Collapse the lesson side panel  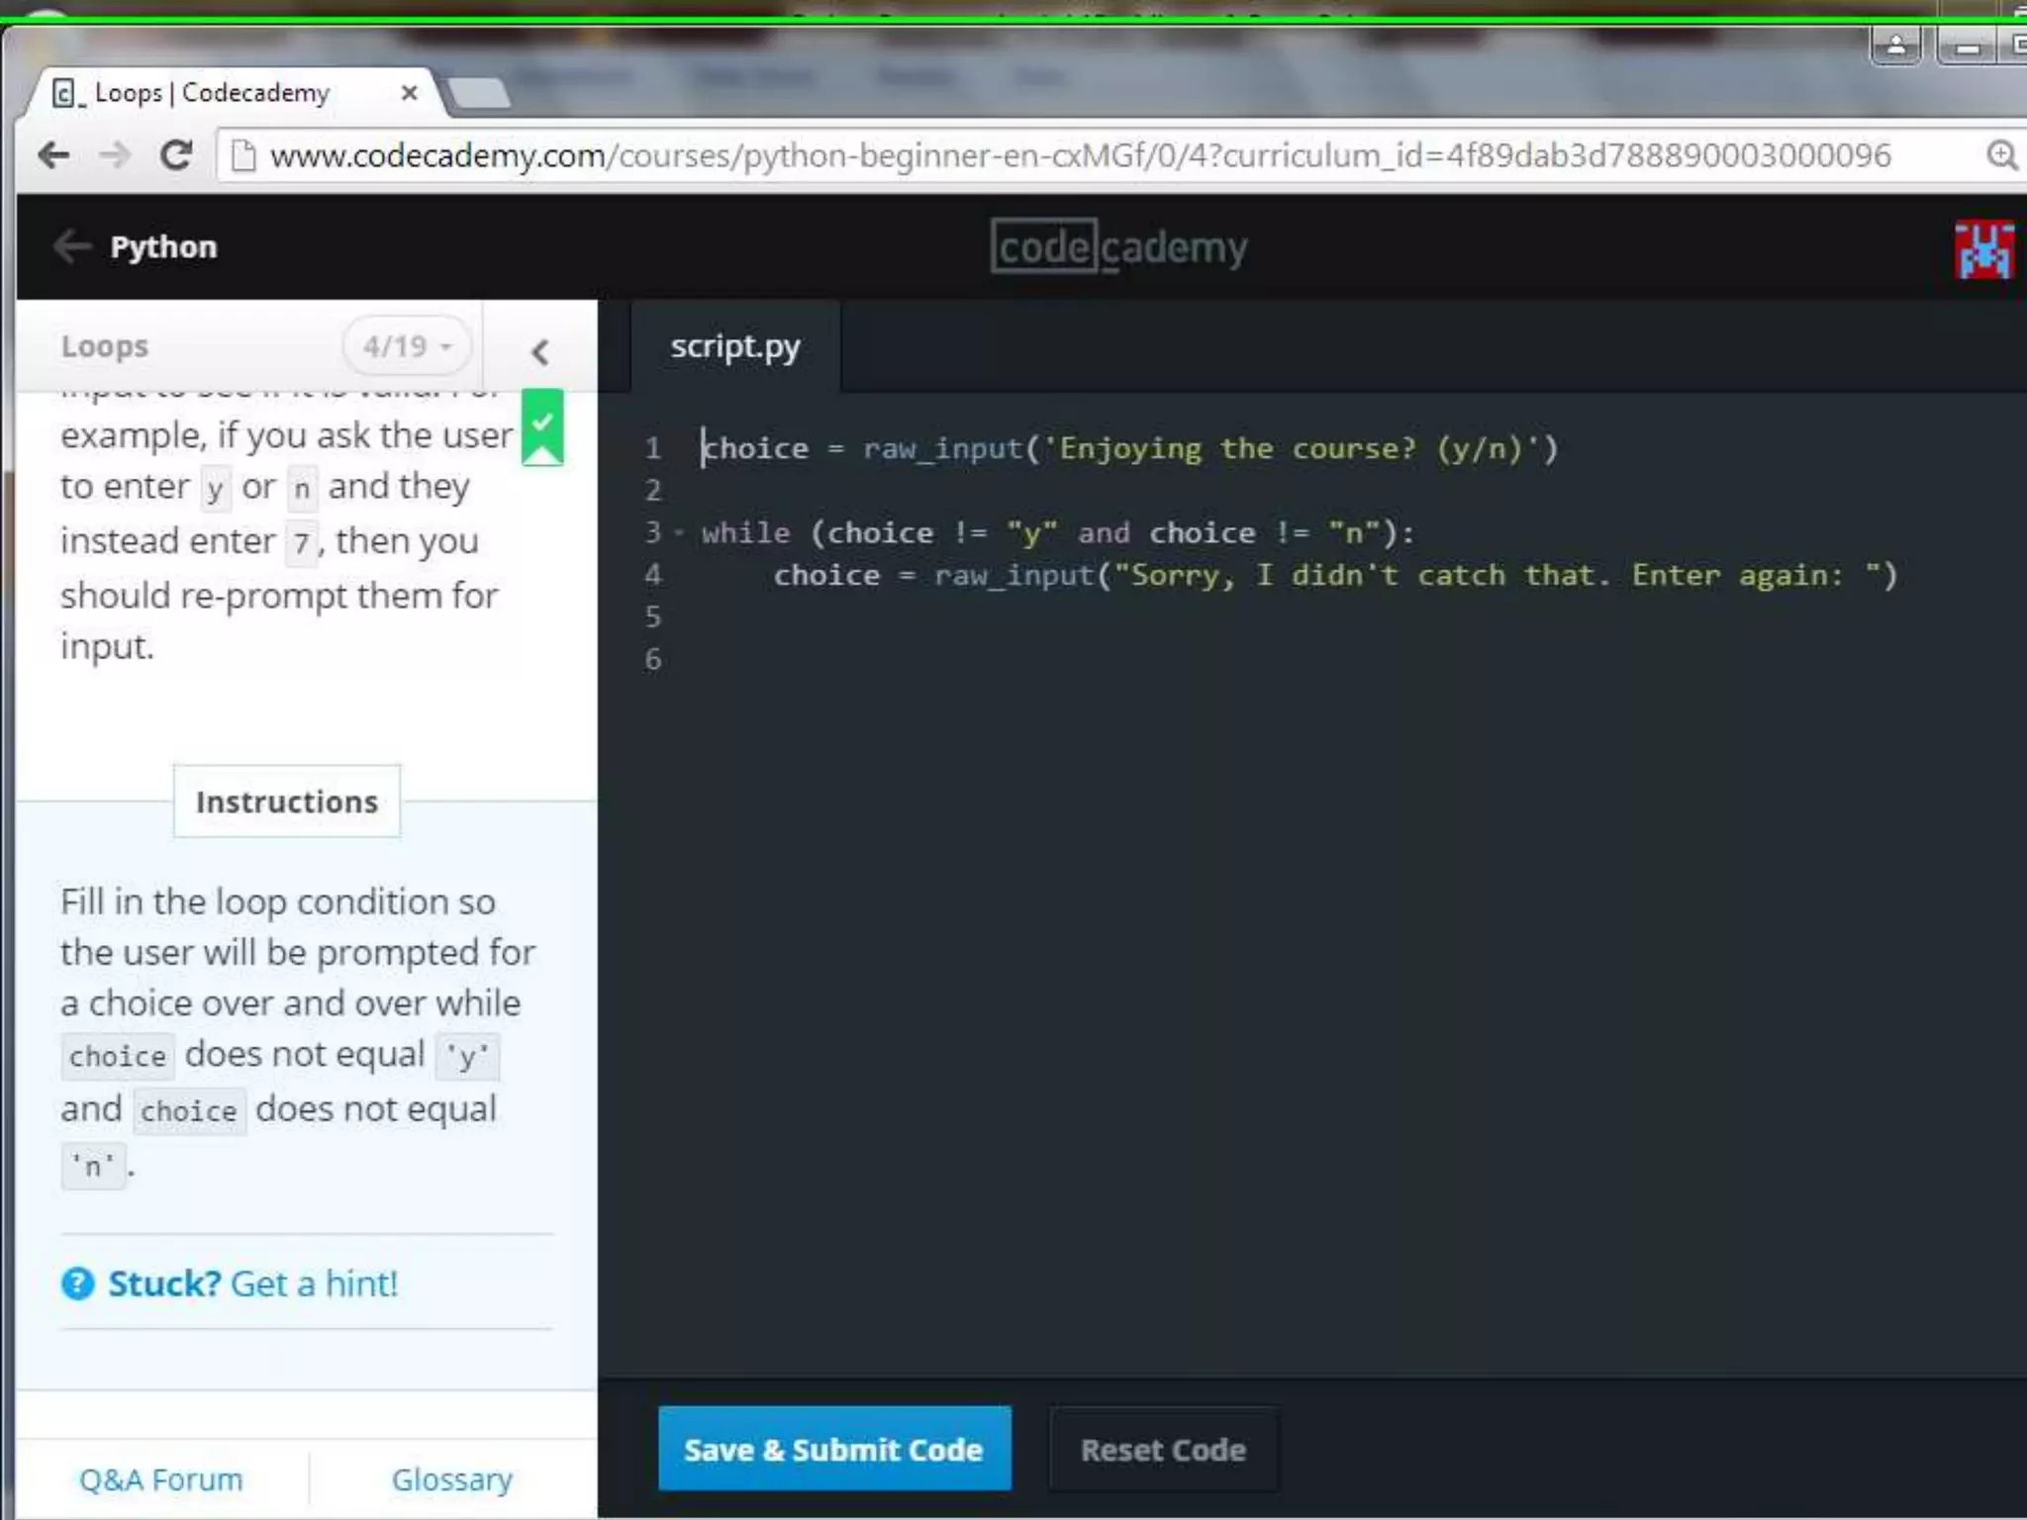pyautogui.click(x=539, y=351)
